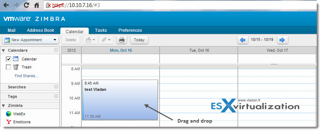Switch to the Mail tab
Screen dimensions: 322x132
pos(12,30)
